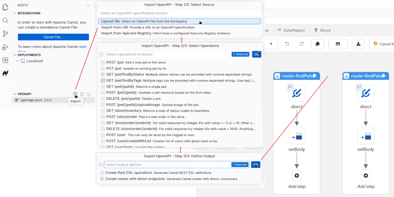Open the Run and Debug view
This screenshot has height=197, width=394.
tap(5, 47)
